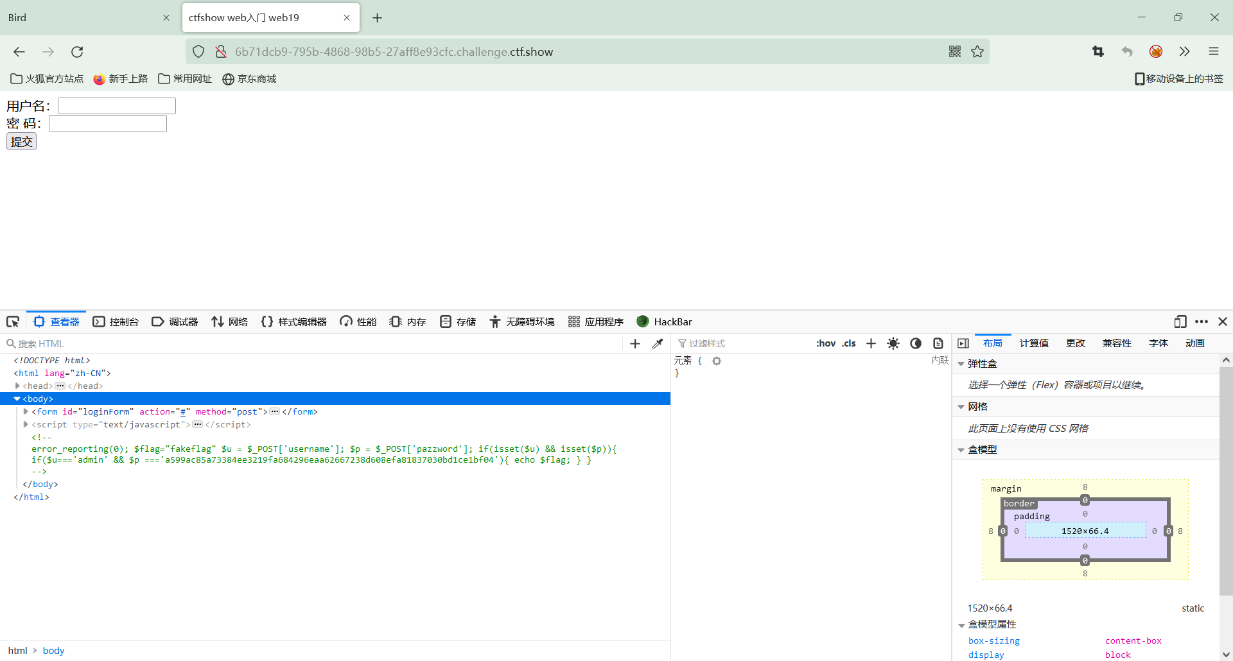Switch to the Bird browser tab
Screen dimensions: 1233x661
89,17
